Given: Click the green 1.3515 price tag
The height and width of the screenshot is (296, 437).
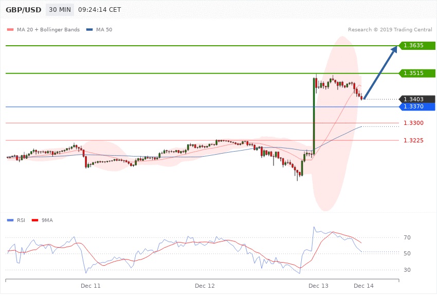Looking at the screenshot, I should [417, 73].
